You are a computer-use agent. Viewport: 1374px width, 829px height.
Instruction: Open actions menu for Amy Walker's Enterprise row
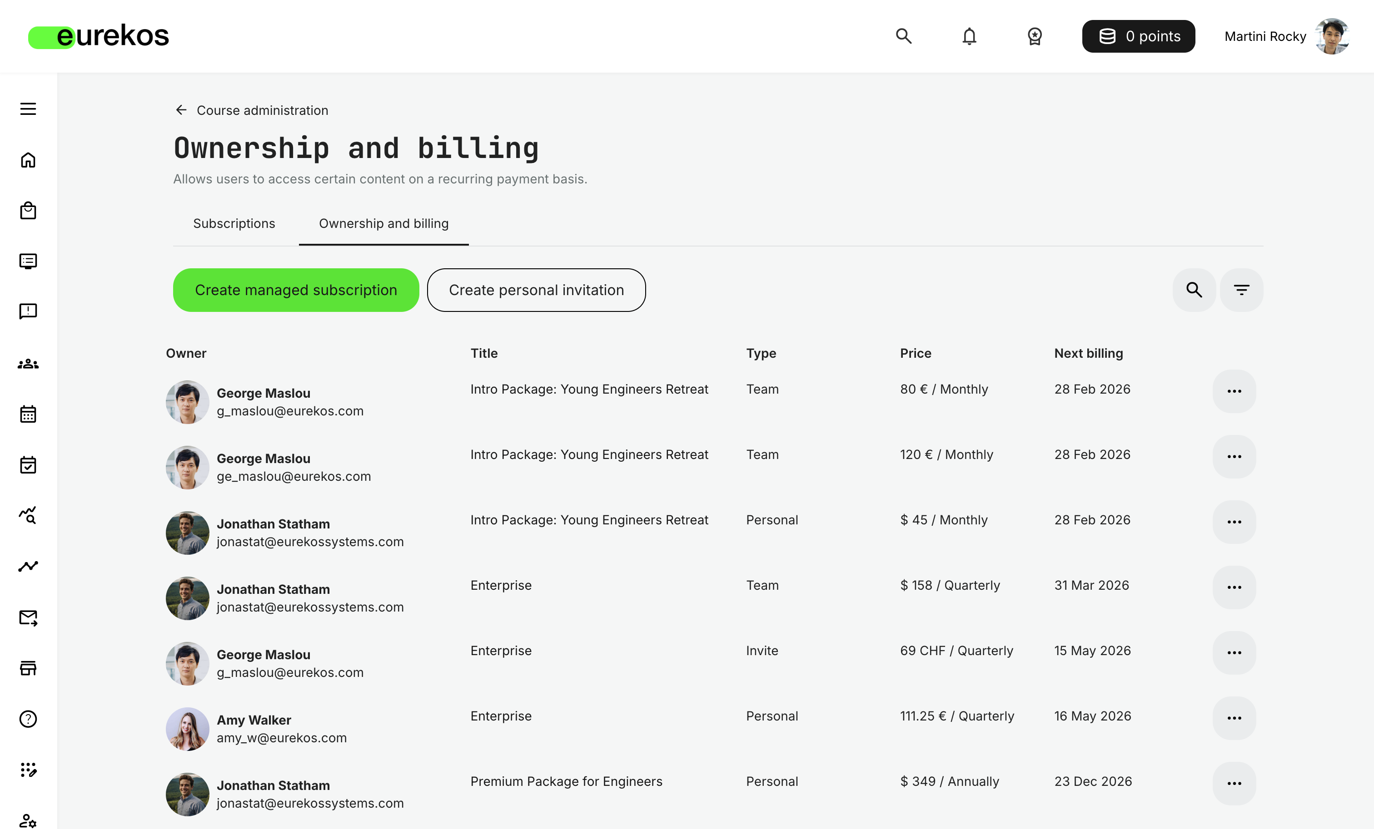(1234, 718)
